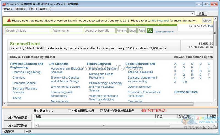Browse titles starting with letter M
Viewport: 220px width, 135px height.
point(192,71)
